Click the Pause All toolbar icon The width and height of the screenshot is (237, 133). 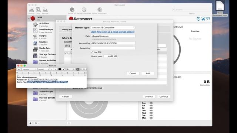[x=72, y=10]
